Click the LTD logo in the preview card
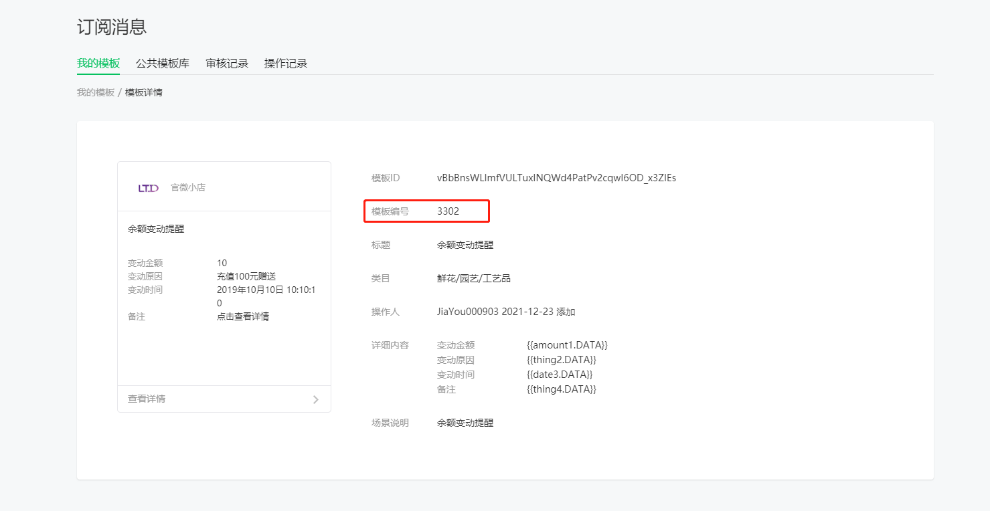The image size is (990, 511). click(x=148, y=188)
